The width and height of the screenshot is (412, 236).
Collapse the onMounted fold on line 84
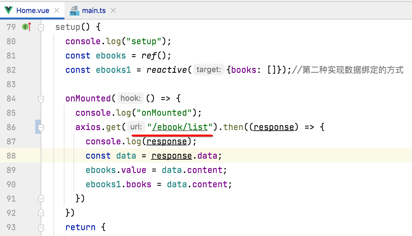point(41,99)
